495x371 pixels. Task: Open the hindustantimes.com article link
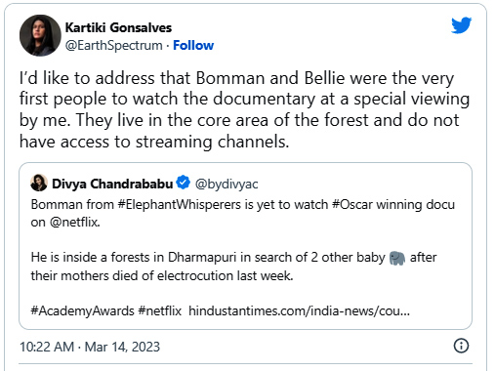[x=299, y=310]
